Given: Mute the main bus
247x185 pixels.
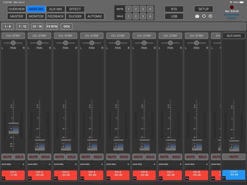Looking at the screenshot, I should click(233, 157).
